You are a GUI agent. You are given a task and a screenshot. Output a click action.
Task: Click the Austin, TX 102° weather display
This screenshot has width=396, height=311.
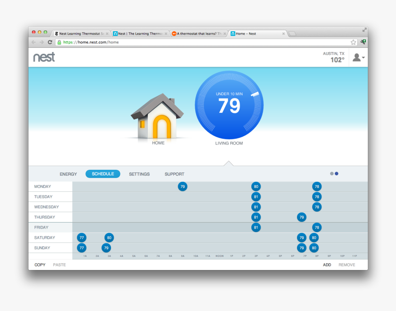(334, 57)
